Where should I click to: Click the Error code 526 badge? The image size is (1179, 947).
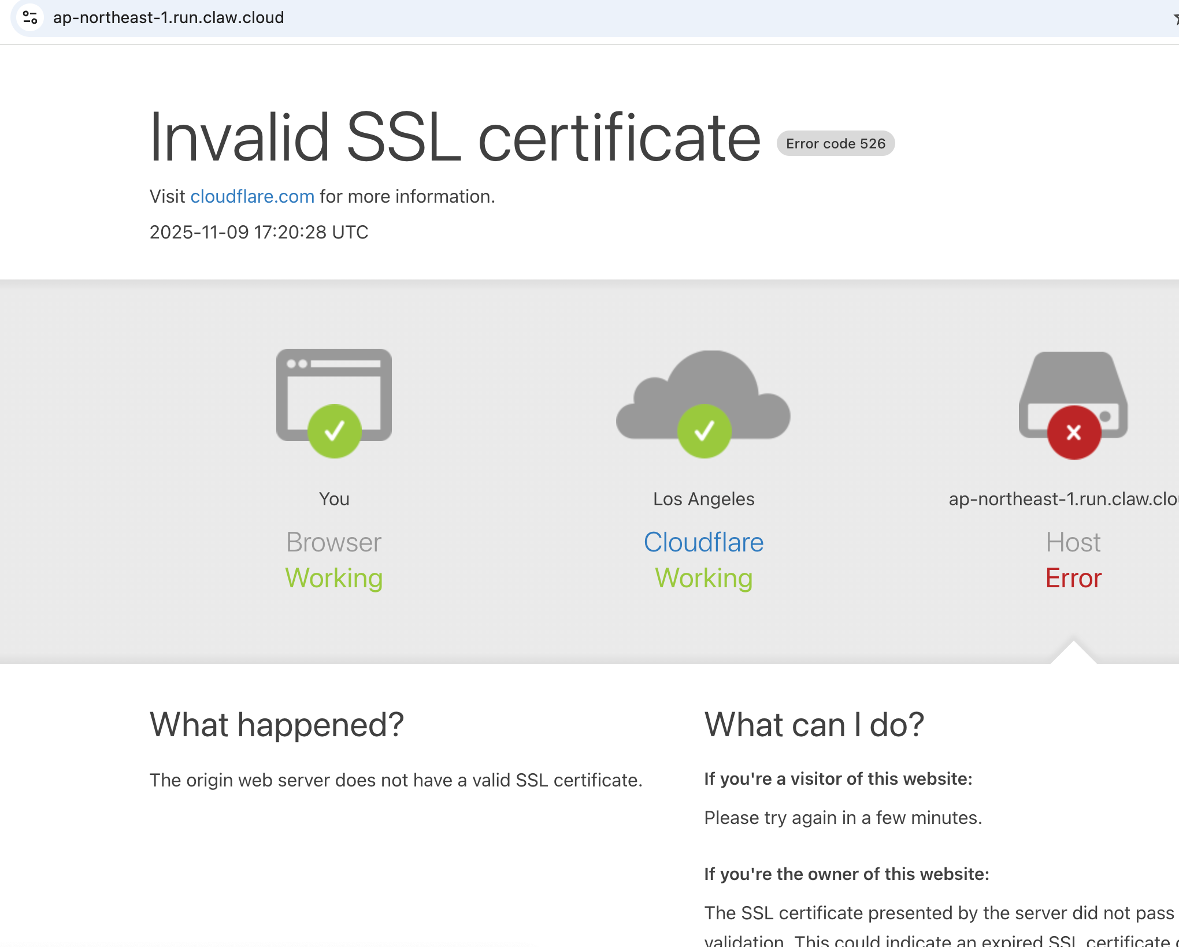pyautogui.click(x=835, y=144)
